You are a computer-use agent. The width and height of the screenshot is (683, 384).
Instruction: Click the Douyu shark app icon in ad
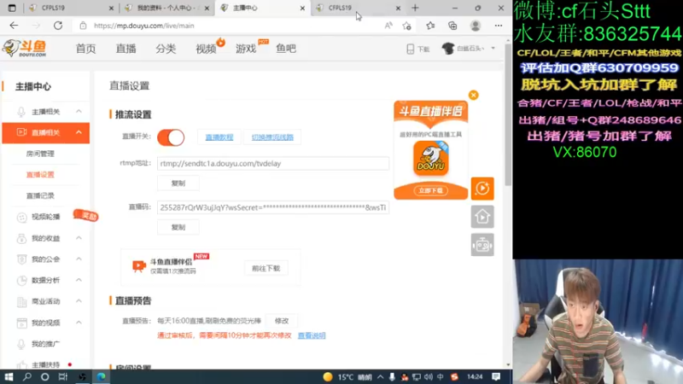click(431, 158)
